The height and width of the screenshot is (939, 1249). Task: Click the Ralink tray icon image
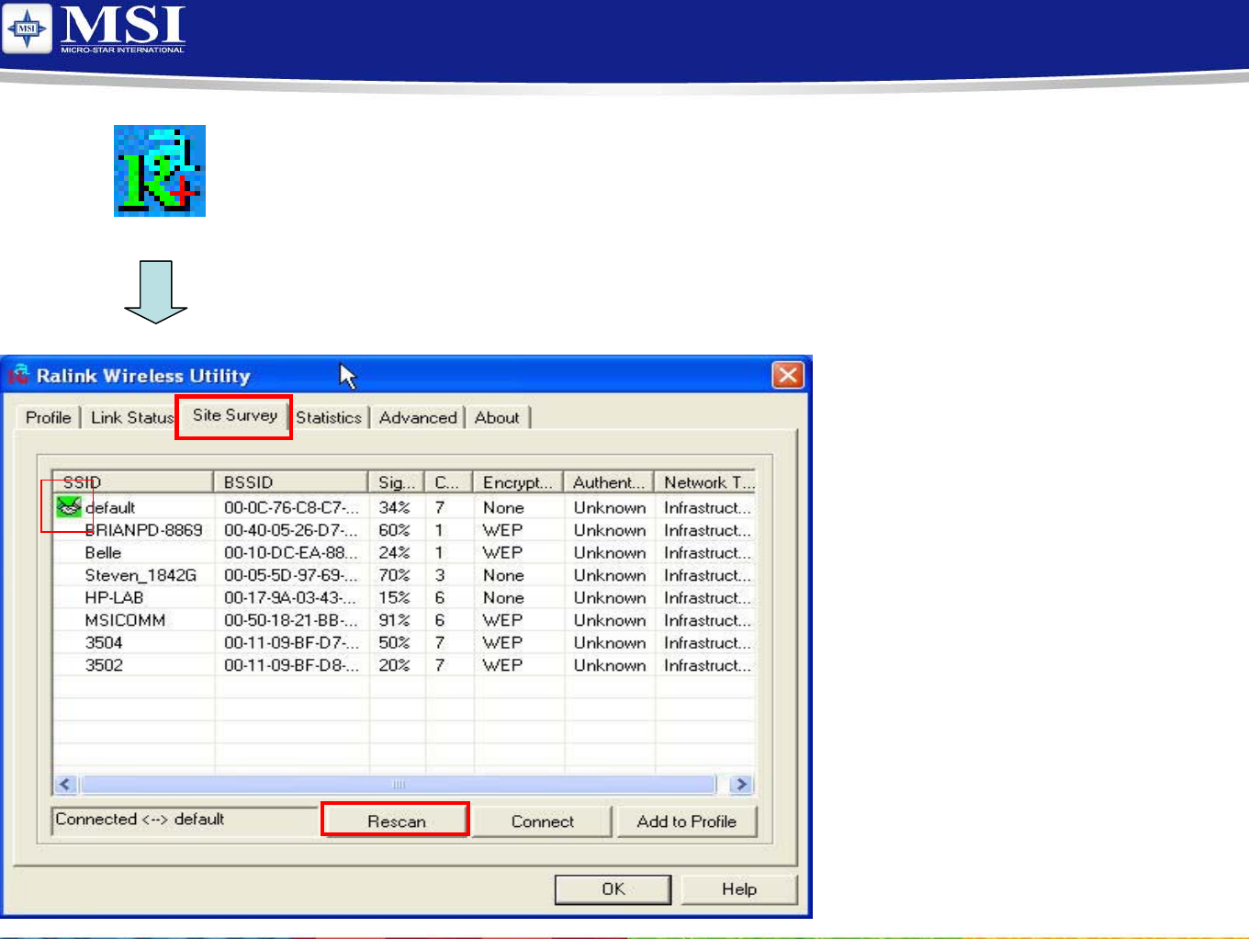tap(160, 171)
